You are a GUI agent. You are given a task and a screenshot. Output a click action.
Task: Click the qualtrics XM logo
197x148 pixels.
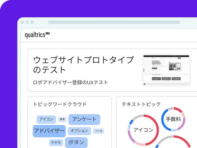[x=37, y=35]
